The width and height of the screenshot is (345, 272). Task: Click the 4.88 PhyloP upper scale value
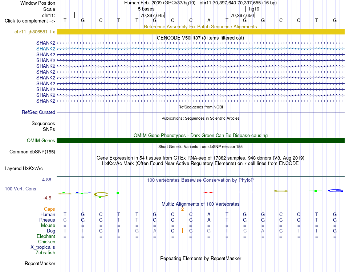pos(46,180)
